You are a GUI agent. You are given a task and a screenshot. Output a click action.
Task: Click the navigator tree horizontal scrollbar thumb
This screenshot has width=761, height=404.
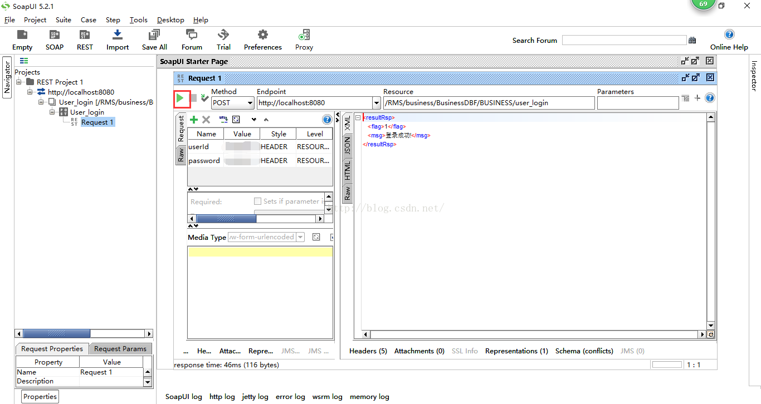56,334
